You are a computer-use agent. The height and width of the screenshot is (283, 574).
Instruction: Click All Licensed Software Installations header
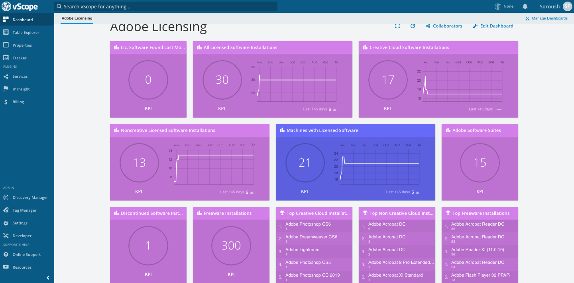273,47
